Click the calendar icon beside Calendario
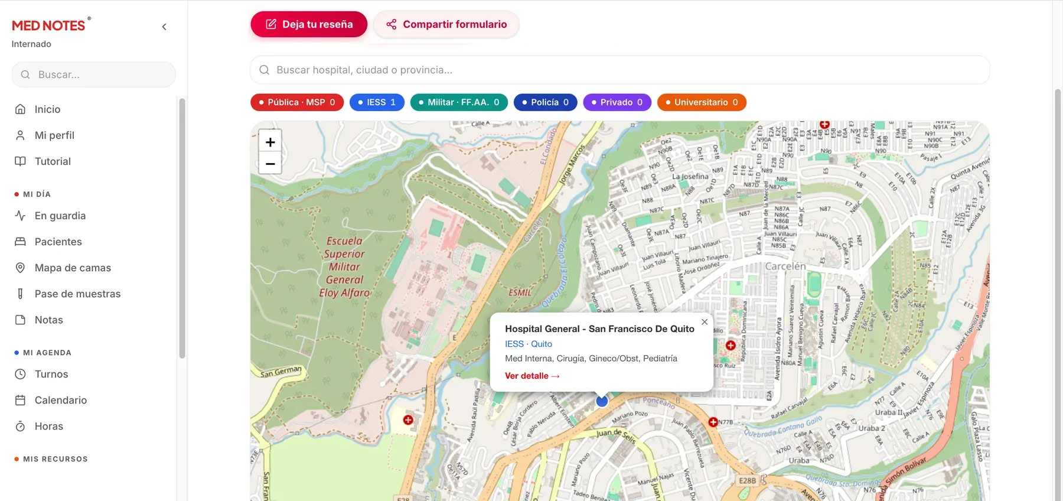This screenshot has height=501, width=1063. (x=20, y=400)
